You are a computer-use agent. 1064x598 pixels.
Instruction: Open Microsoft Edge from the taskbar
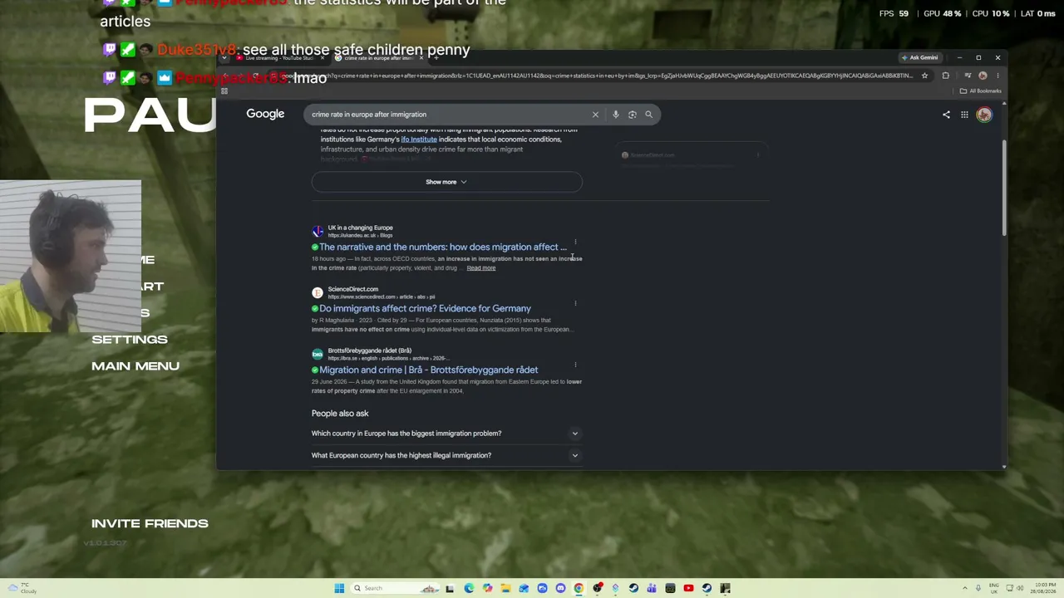point(469,588)
